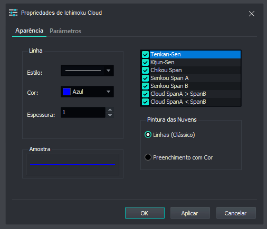
Task: Open the Estilo line style dropdown
Action: (87, 71)
